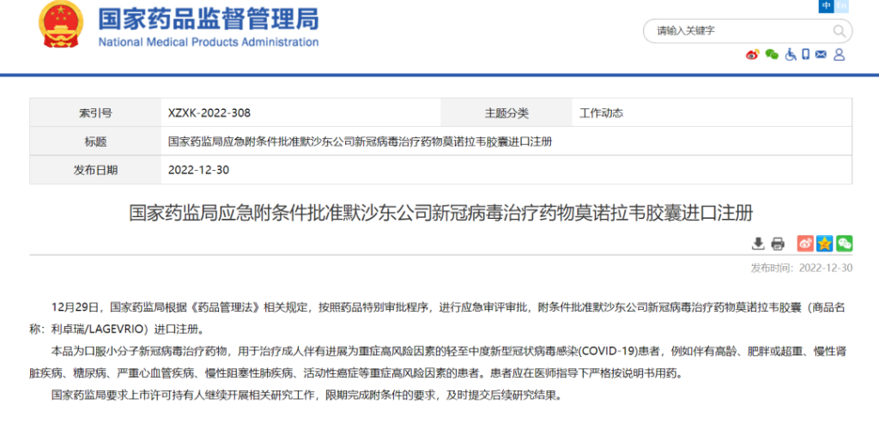This screenshot has width=879, height=436.
Task: Click National Medical Products Administration text
Action: 209,42
